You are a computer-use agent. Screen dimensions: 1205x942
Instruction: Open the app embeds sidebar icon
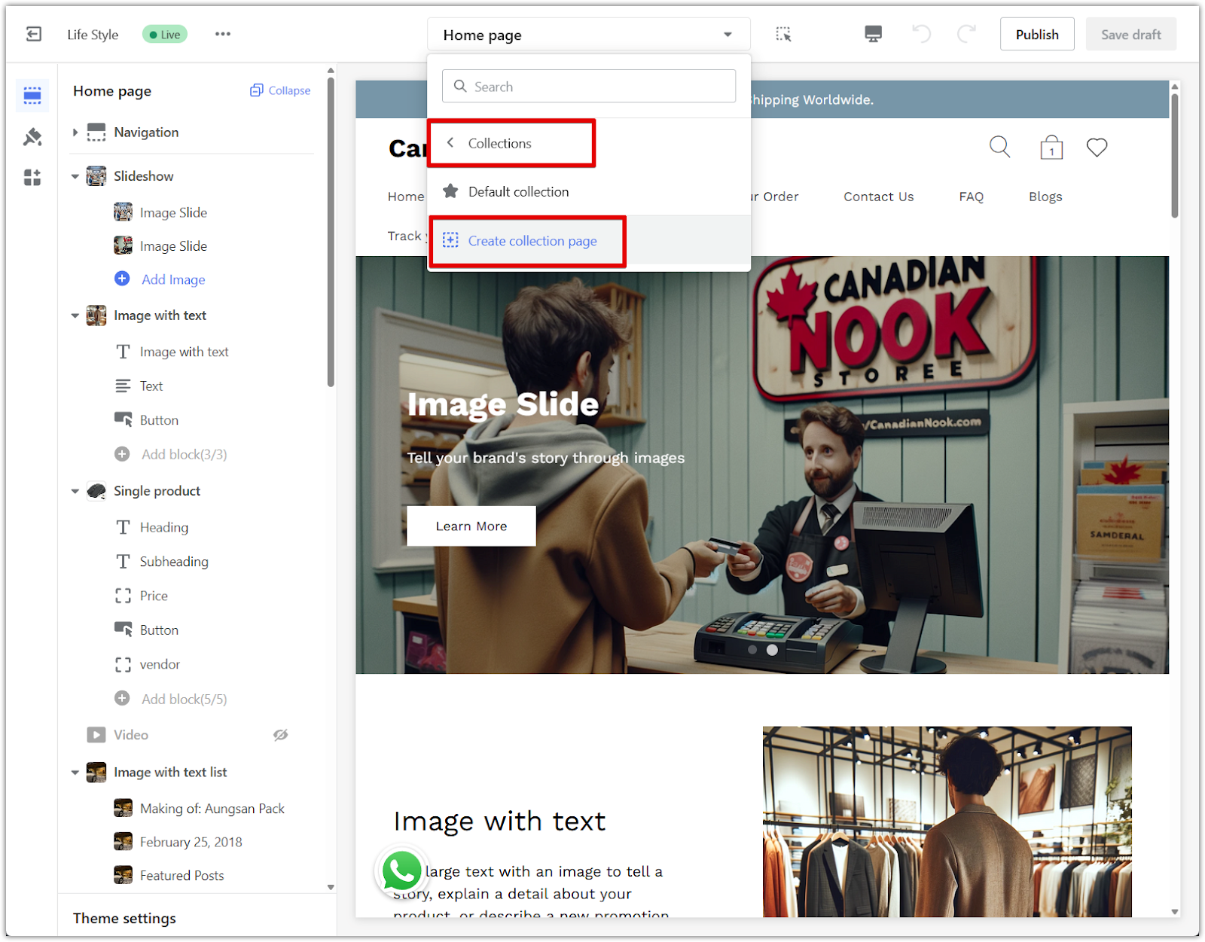32,178
